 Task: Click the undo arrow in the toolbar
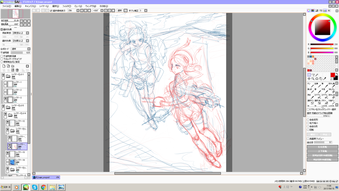pos(34,10)
